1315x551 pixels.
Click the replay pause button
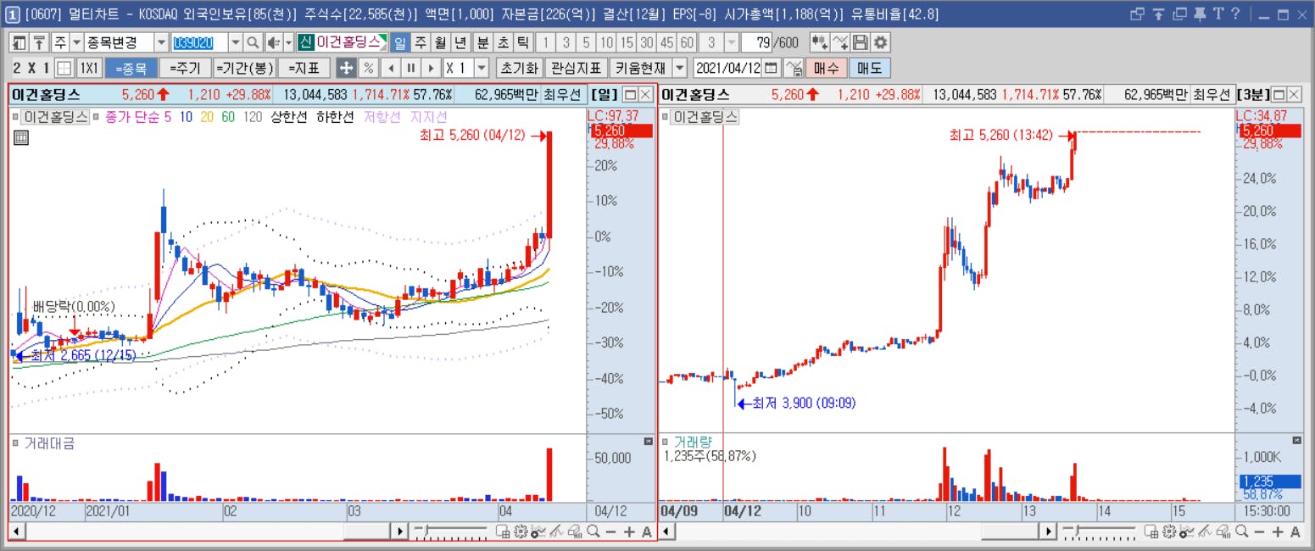pos(410,68)
